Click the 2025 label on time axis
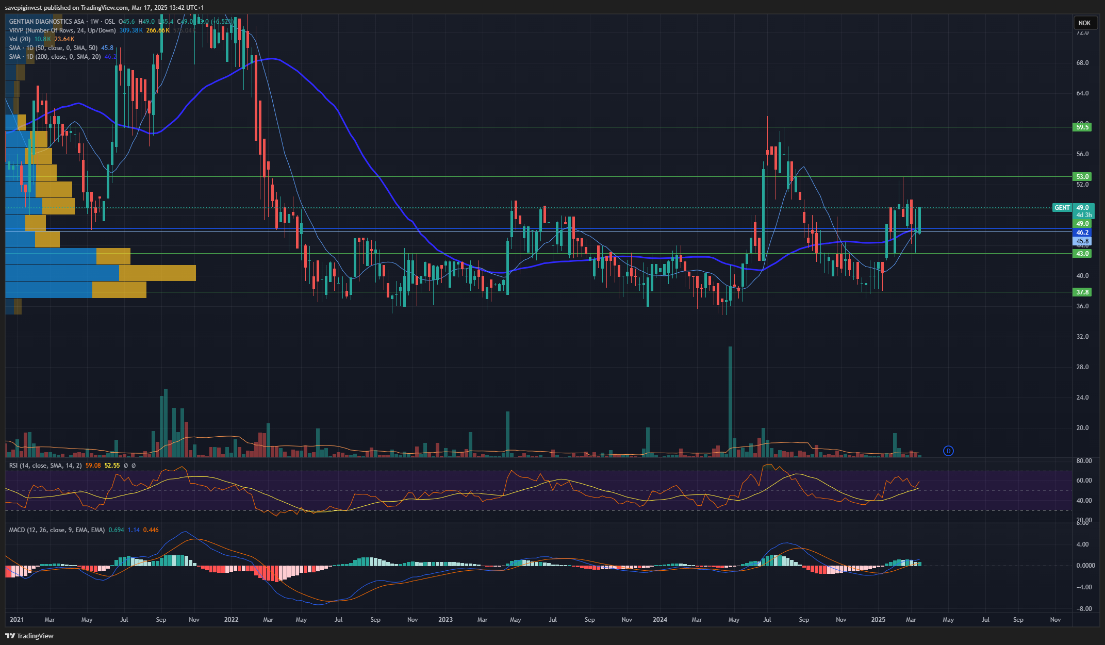The image size is (1105, 645). (878, 620)
